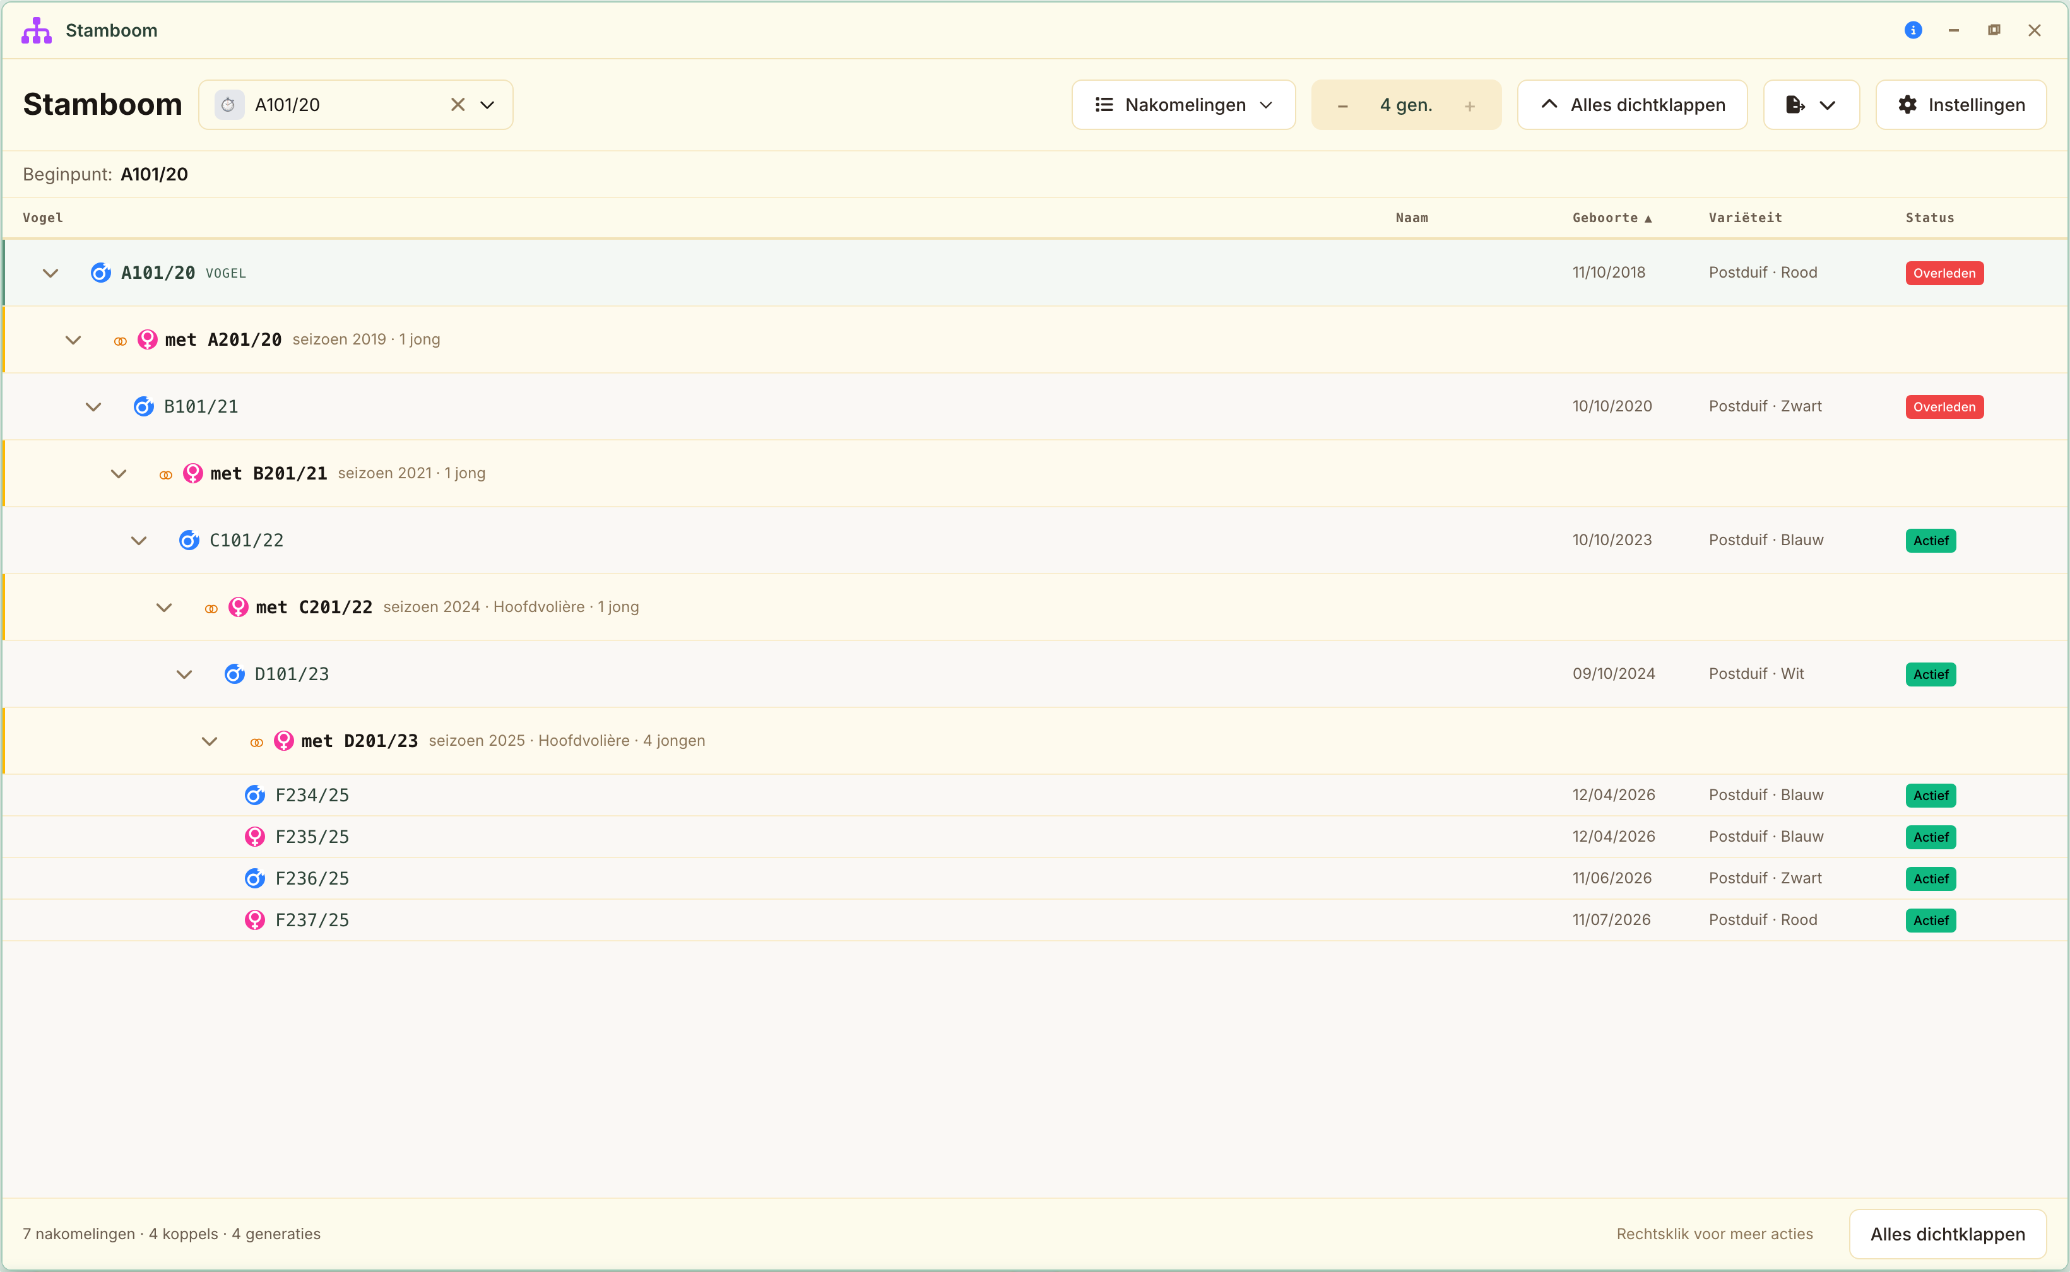Click the pair rings icon near A201/20
The height and width of the screenshot is (1272, 2070).
[121, 341]
